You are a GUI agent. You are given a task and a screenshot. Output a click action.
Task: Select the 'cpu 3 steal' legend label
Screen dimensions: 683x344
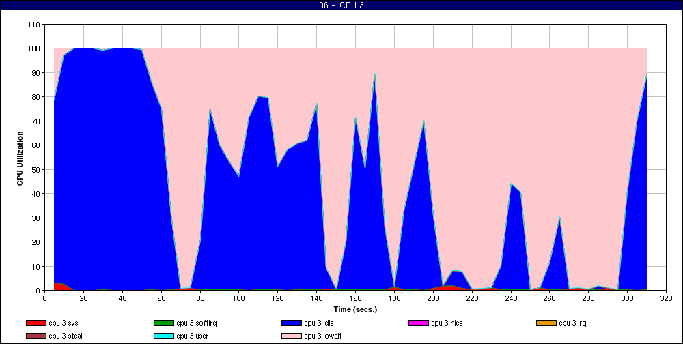[x=66, y=336]
